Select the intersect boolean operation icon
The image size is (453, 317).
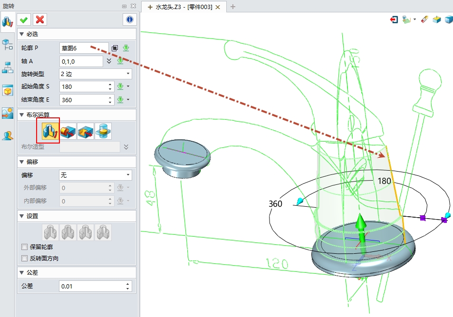(x=103, y=131)
